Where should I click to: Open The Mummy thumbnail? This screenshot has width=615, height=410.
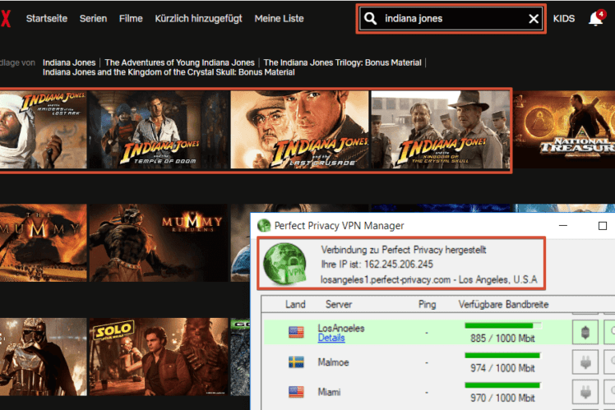[x=43, y=242]
